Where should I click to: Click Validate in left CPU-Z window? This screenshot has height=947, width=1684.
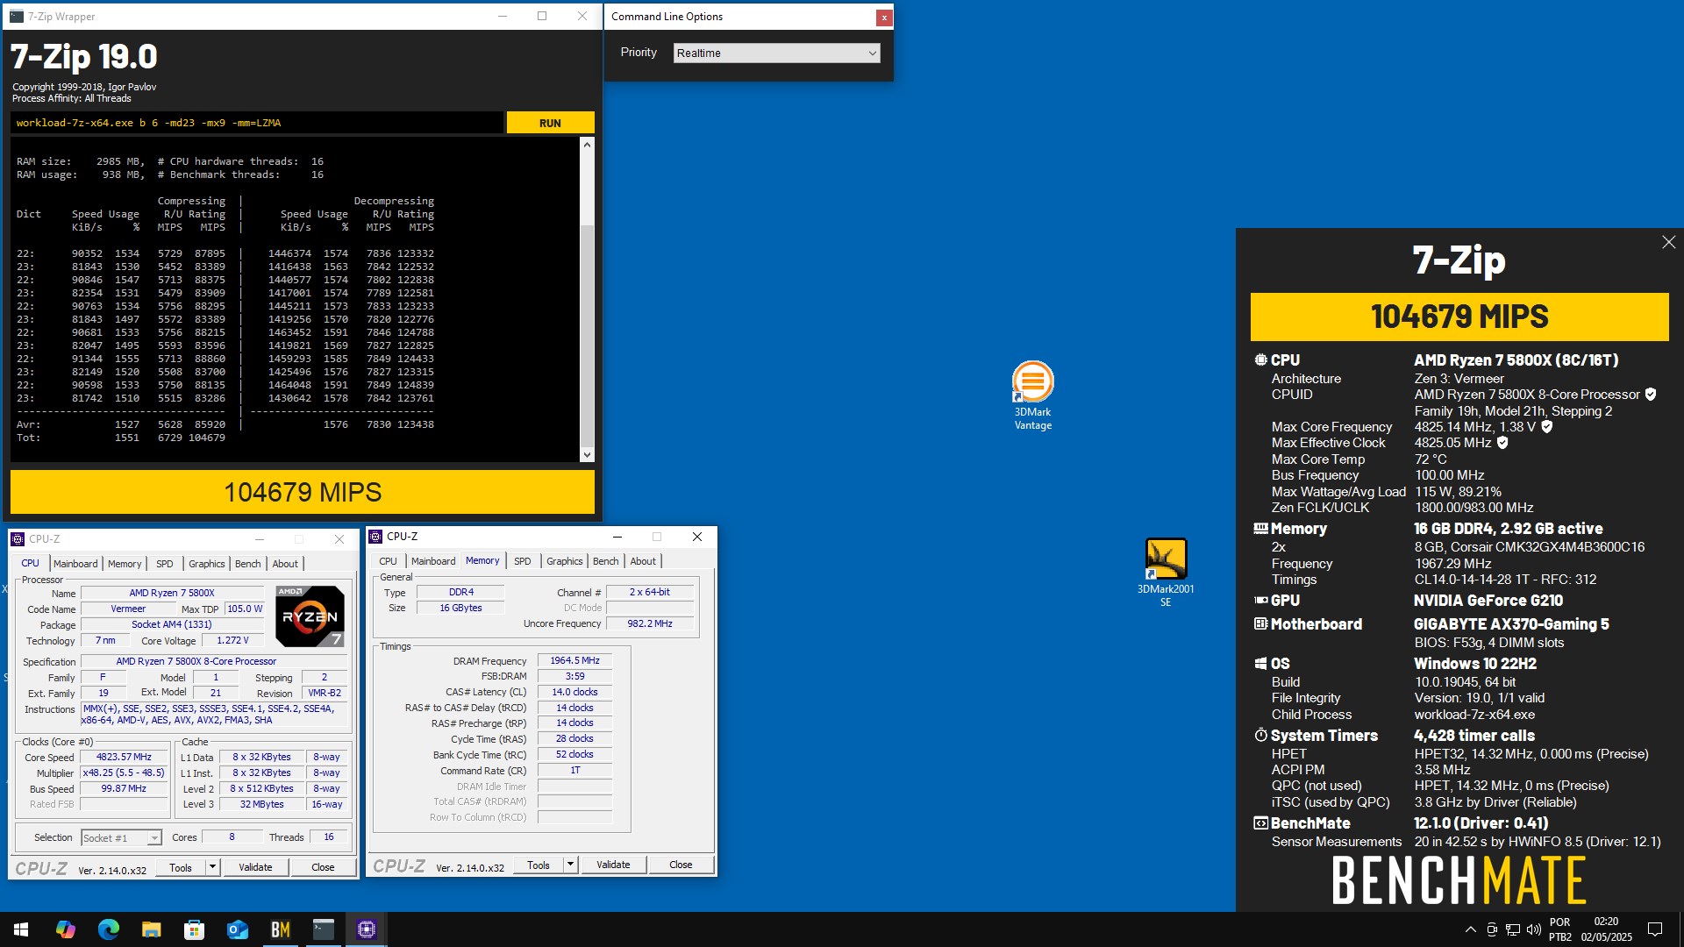pyautogui.click(x=255, y=867)
